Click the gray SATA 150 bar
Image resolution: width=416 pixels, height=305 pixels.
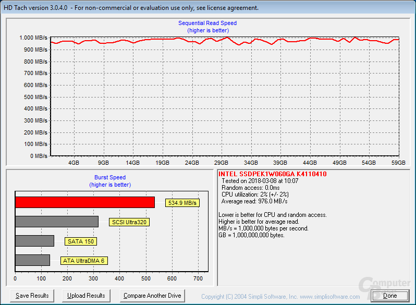(x=35, y=241)
